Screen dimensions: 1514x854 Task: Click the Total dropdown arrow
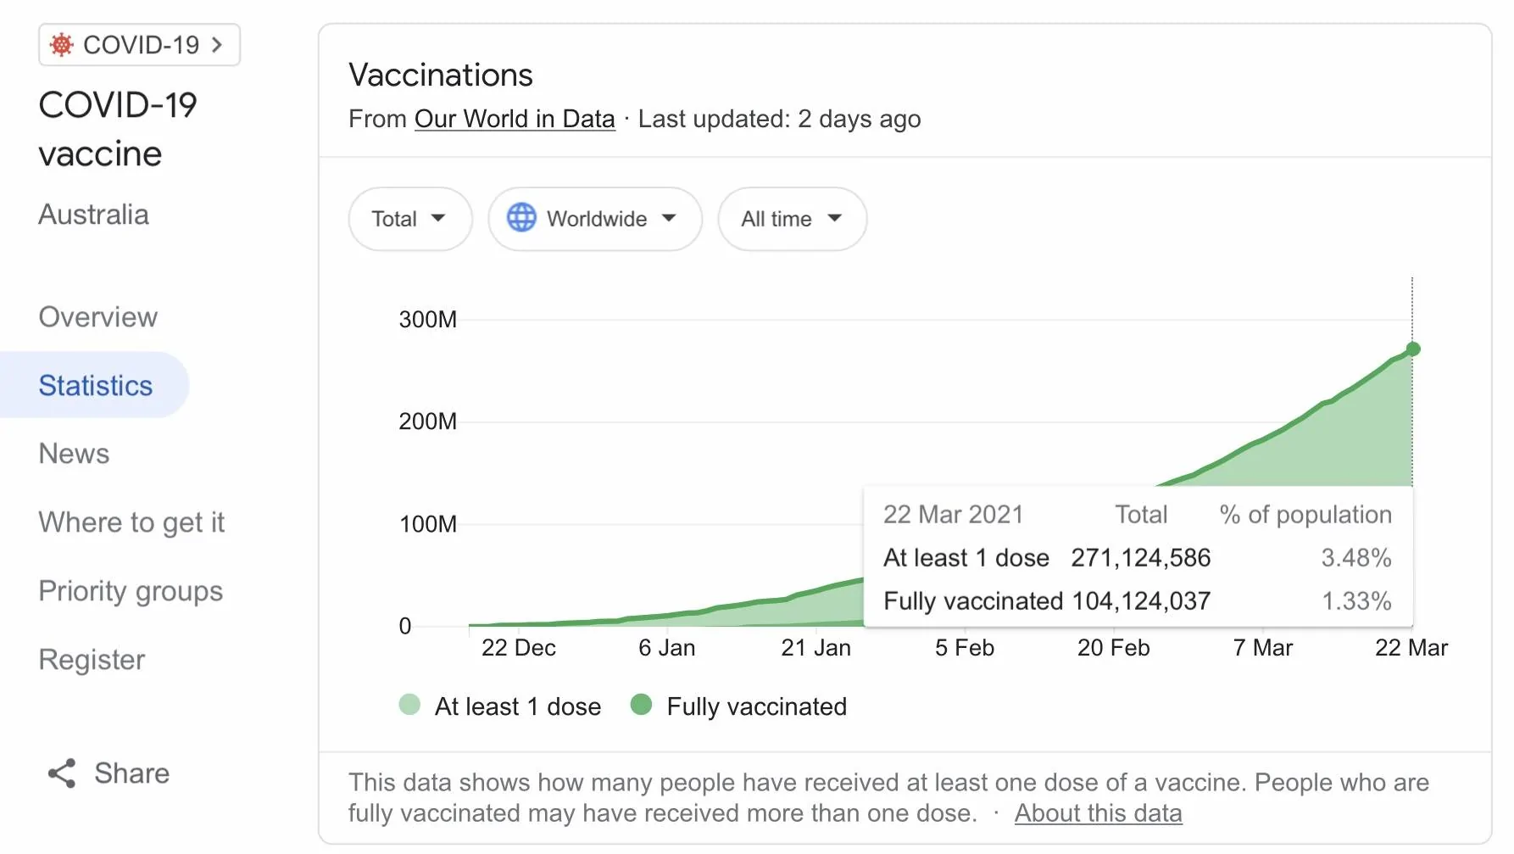point(438,218)
